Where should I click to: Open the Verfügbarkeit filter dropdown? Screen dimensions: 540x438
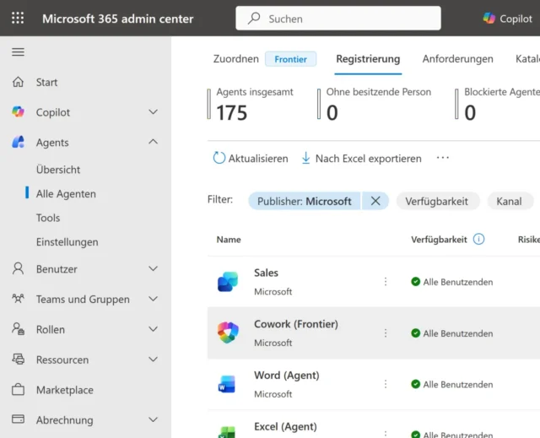click(438, 201)
